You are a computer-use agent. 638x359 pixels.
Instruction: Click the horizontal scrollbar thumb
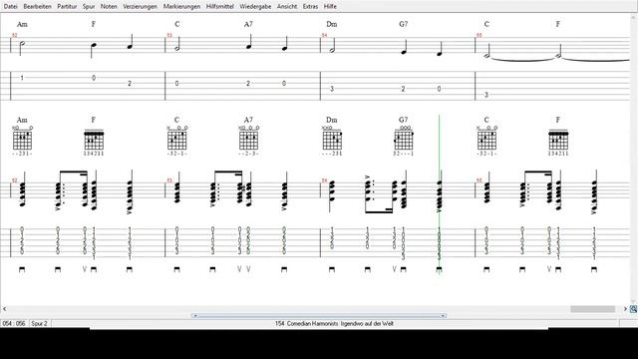click(x=592, y=309)
